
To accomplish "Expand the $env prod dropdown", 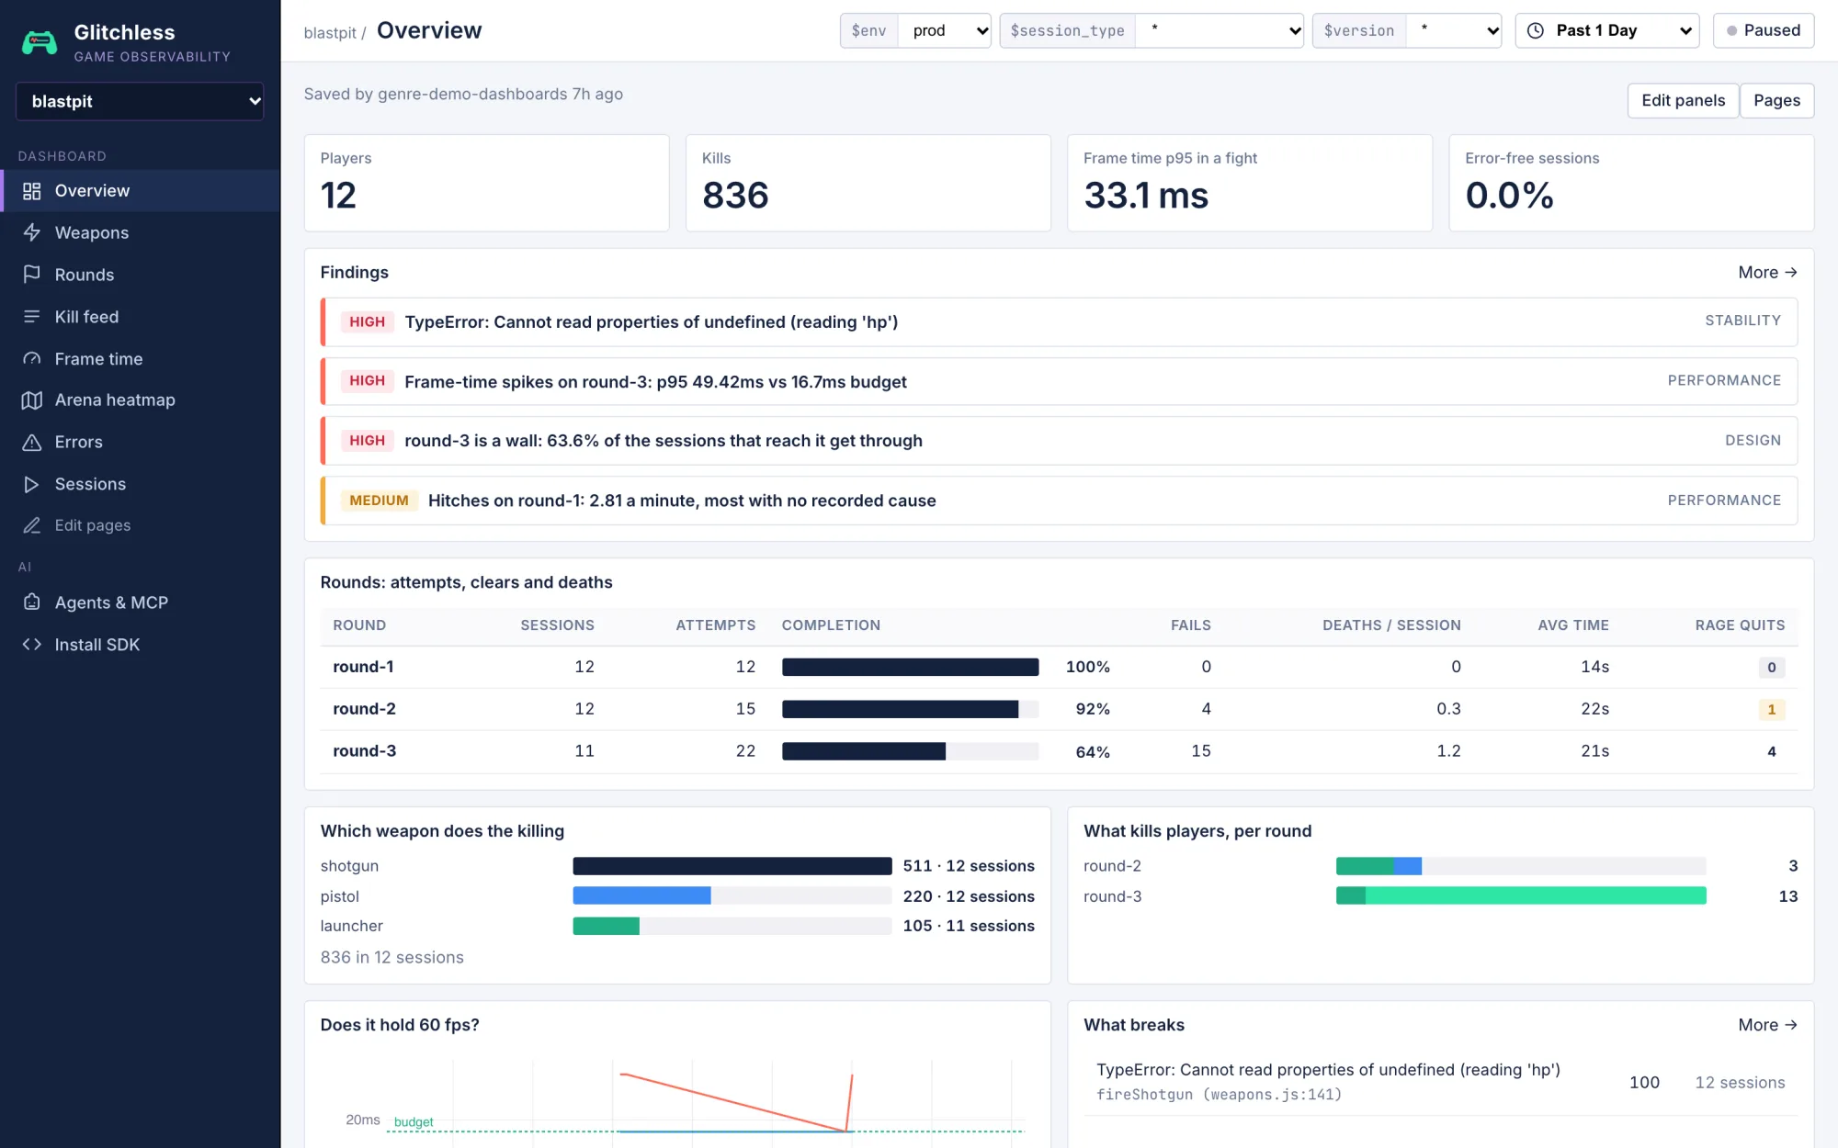I will click(x=945, y=30).
